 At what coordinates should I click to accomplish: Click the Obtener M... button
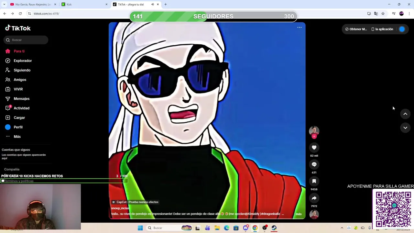click(356, 29)
